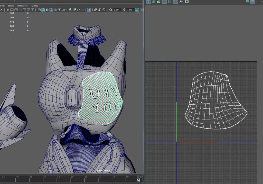Toggle viewport shadows icon
Viewport: 263px width, 184px height.
[x=64, y=10]
